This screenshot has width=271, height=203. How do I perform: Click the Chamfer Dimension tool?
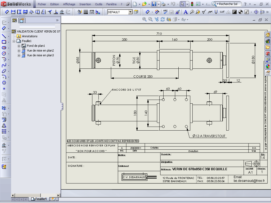click(x=50, y=12)
